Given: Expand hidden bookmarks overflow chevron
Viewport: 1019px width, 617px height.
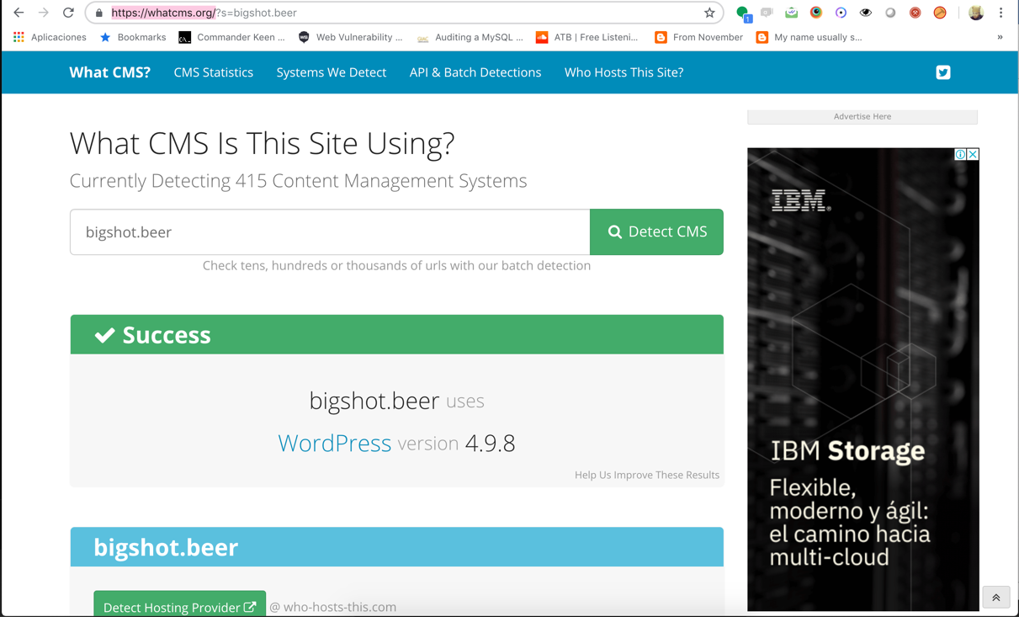Looking at the screenshot, I should coord(1000,37).
